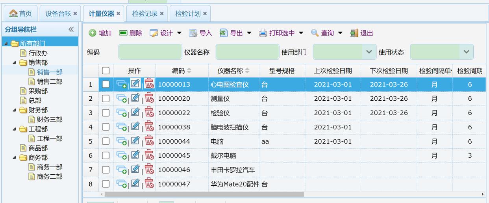The height and width of the screenshot is (203, 489).
Task: Select checkbox for 戴尔电脑 row
Action: click(106, 155)
